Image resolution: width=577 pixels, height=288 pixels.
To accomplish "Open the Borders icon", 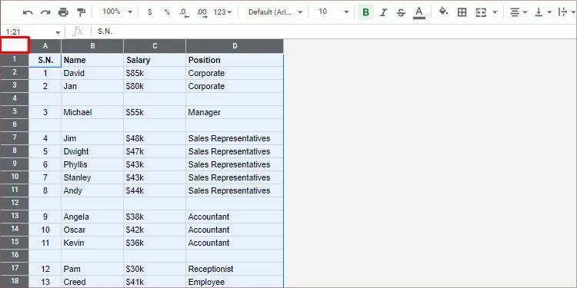I will [462, 12].
